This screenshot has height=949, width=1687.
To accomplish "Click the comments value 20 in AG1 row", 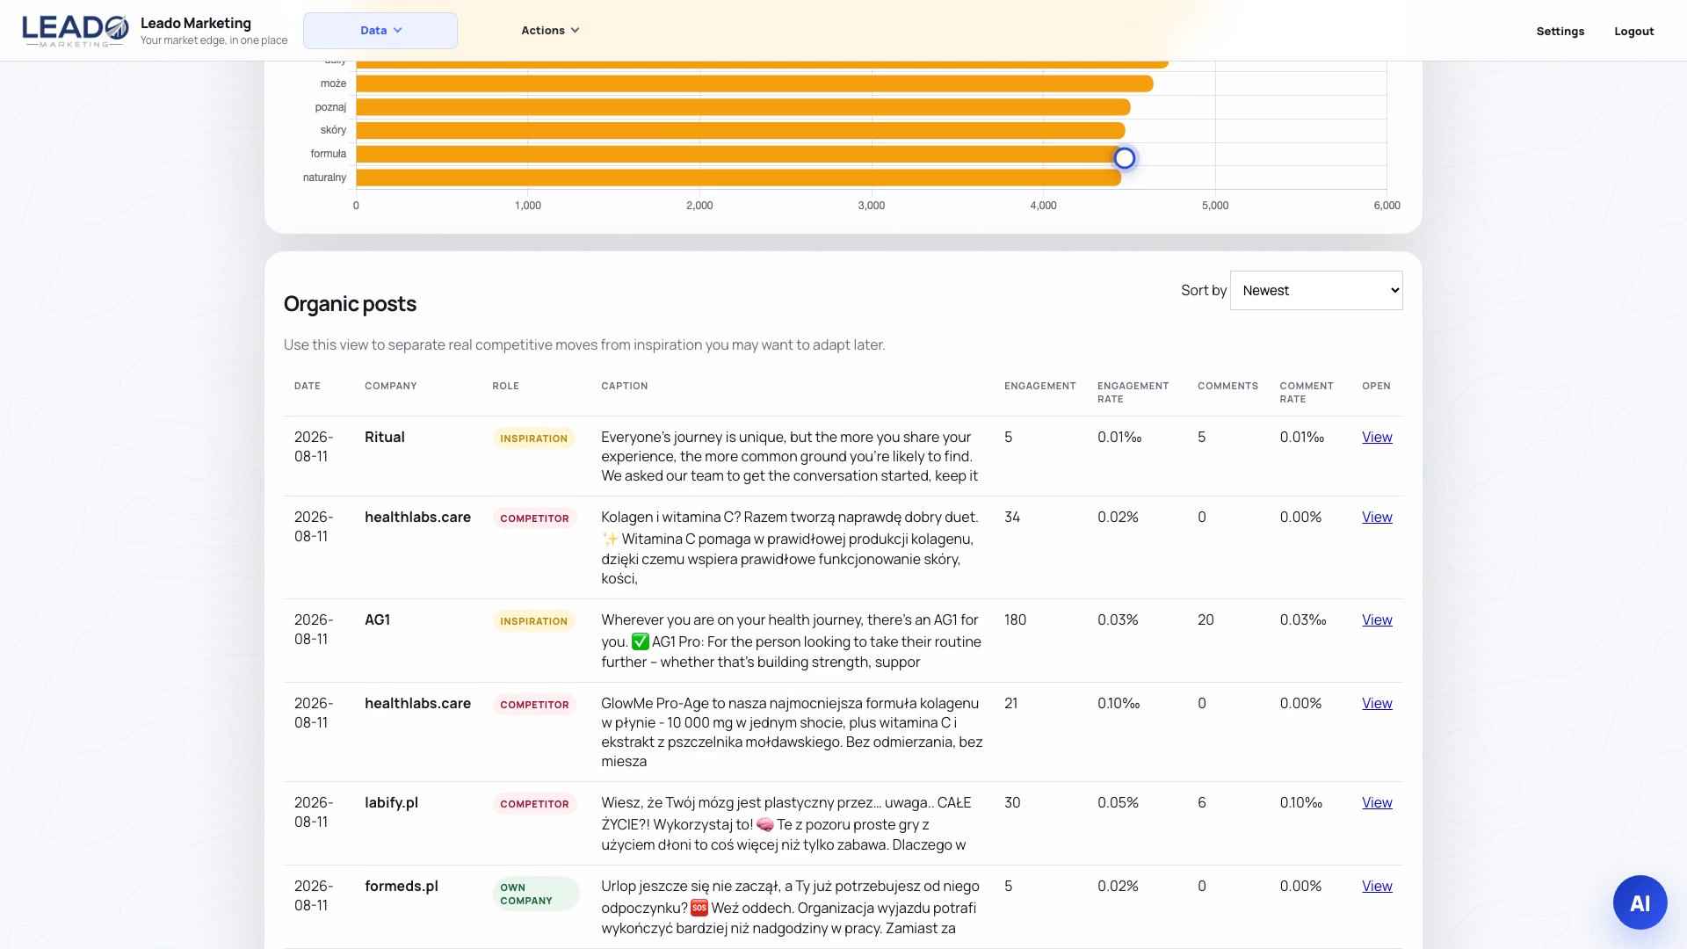I will tap(1206, 620).
